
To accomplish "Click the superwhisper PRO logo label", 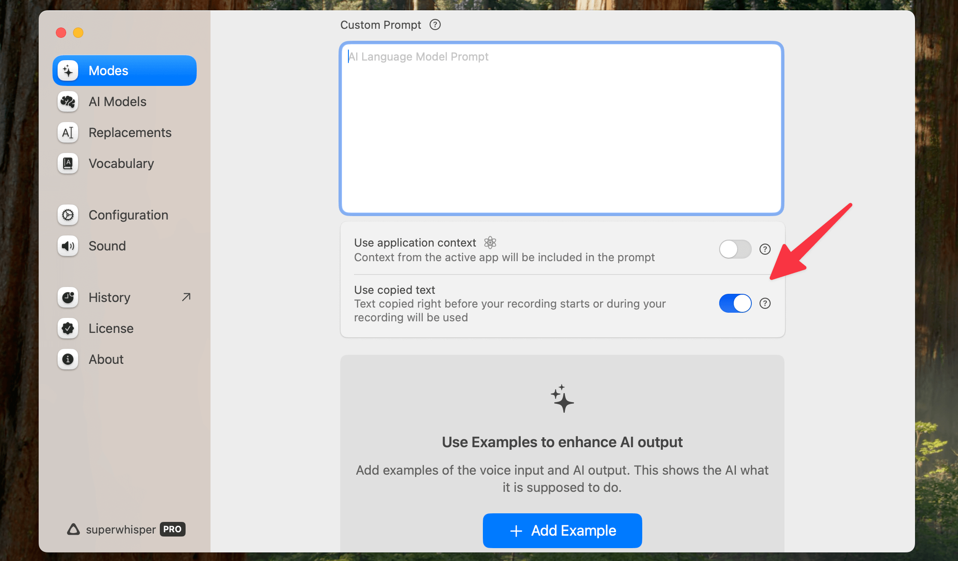I will [x=126, y=529].
